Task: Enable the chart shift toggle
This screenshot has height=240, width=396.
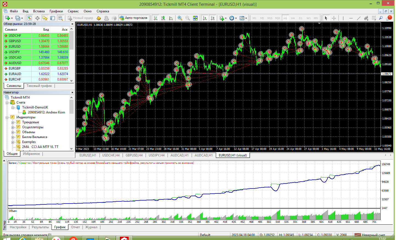Action: (213, 18)
